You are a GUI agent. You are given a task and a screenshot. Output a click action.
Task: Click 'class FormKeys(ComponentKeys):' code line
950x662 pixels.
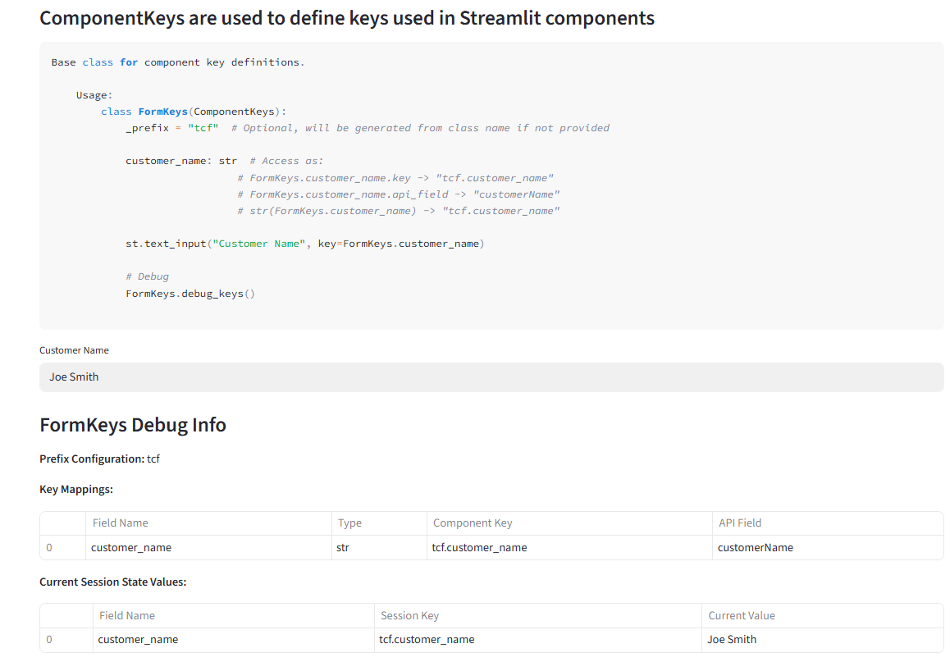pos(194,112)
